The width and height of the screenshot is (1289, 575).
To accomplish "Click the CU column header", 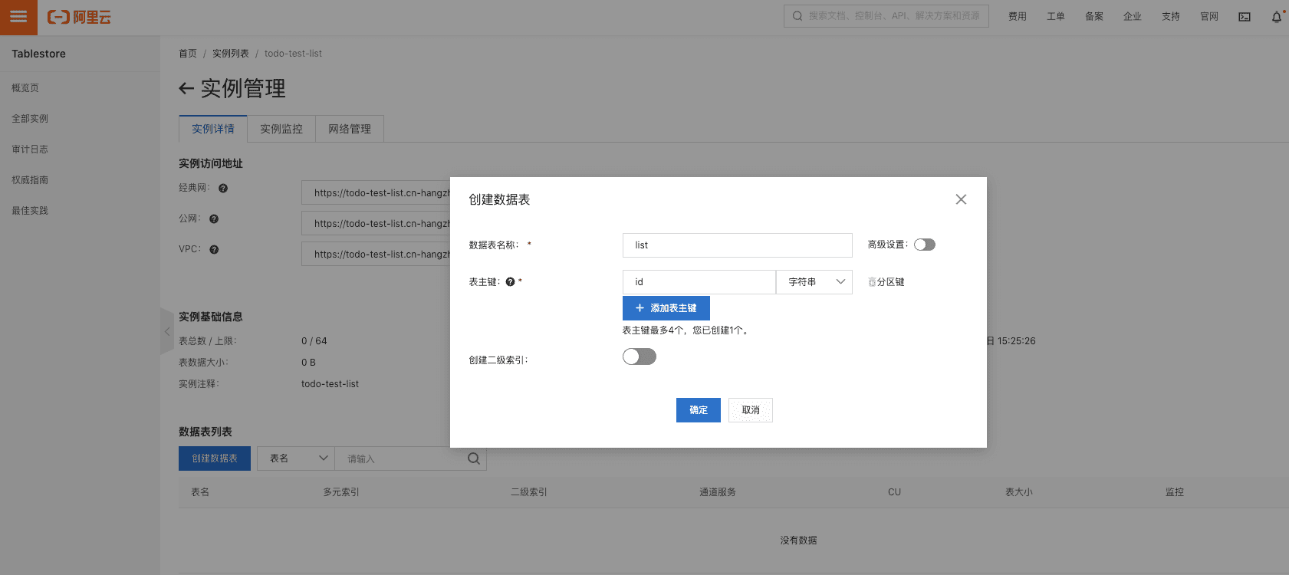I will (894, 492).
